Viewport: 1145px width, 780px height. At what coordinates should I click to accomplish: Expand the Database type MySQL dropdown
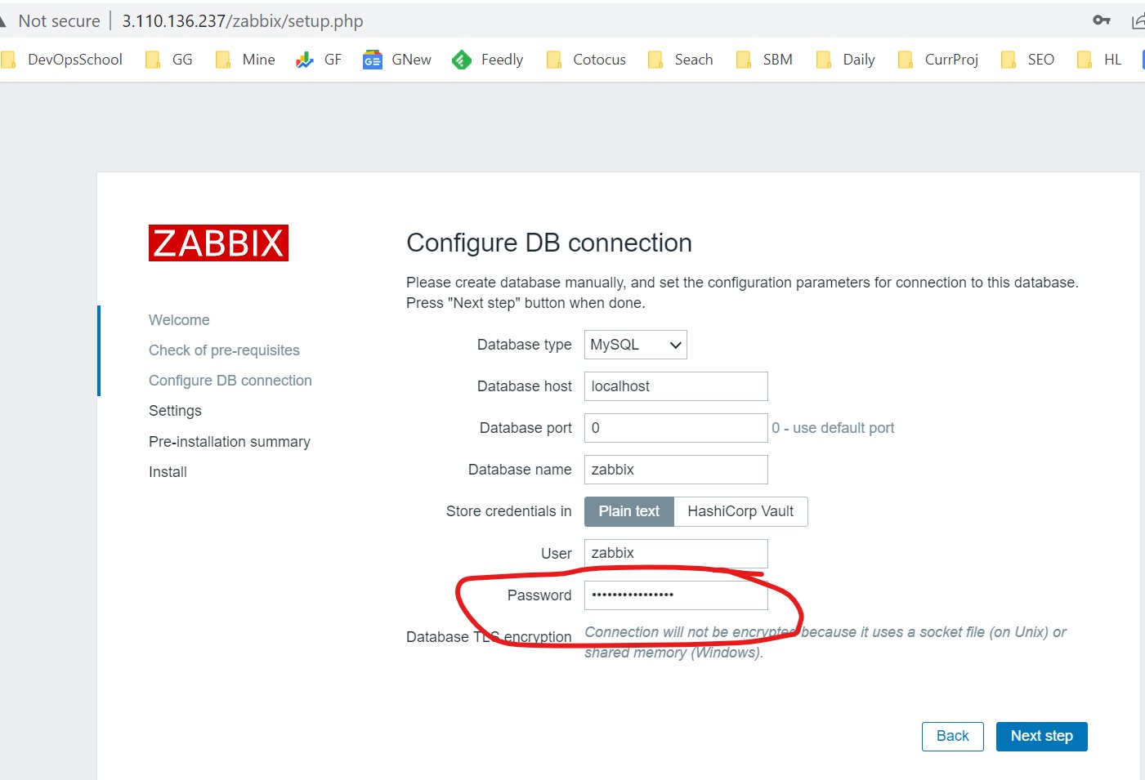[635, 345]
